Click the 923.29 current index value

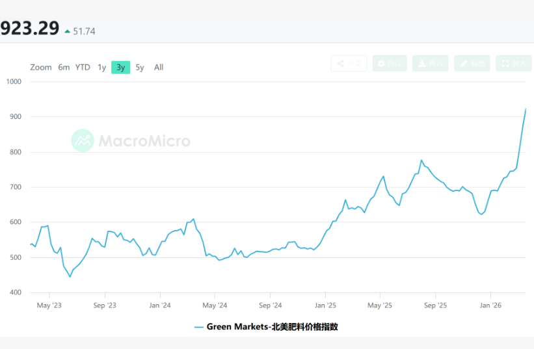[x=30, y=29]
